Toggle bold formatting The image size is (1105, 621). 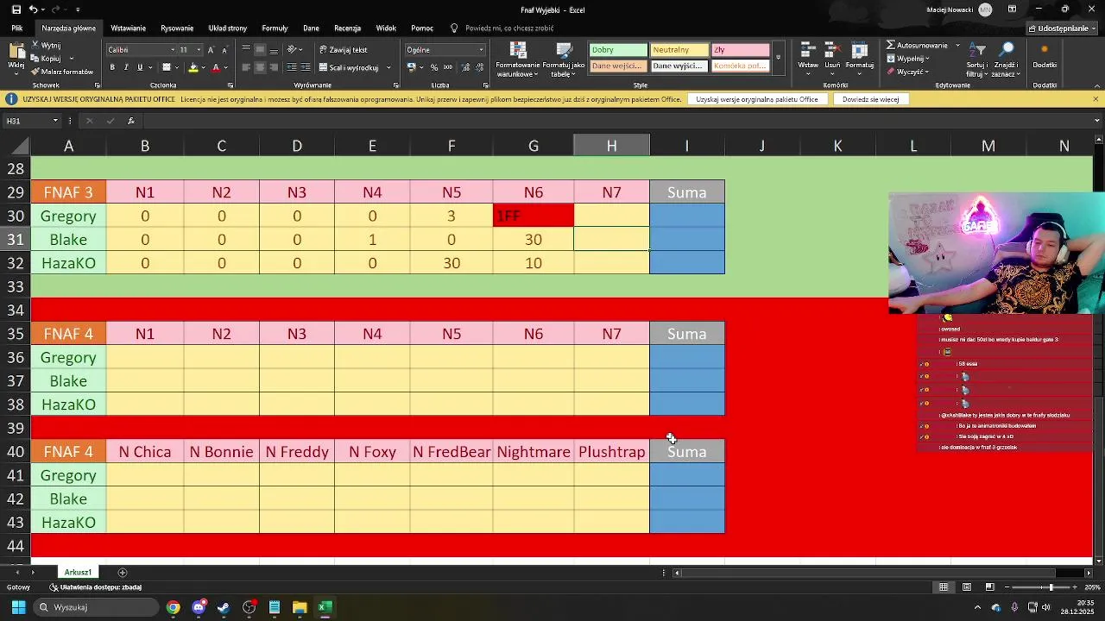pyautogui.click(x=112, y=67)
